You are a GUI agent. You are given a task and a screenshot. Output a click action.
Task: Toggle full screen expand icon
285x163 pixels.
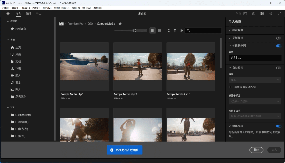pyautogui.click(x=279, y=13)
